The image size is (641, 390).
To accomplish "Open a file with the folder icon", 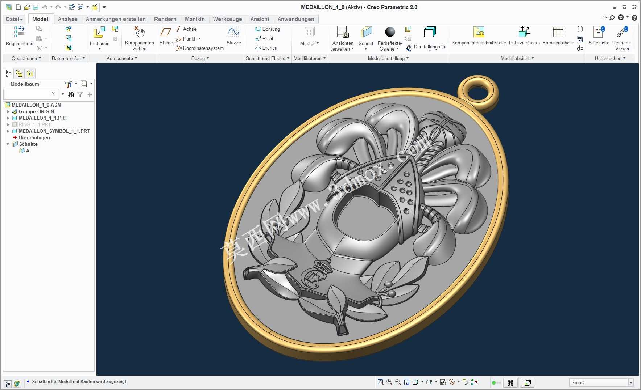I will coord(27,7).
